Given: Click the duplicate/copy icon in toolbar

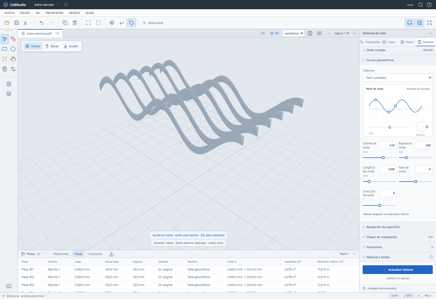Looking at the screenshot, I should [x=65, y=23].
